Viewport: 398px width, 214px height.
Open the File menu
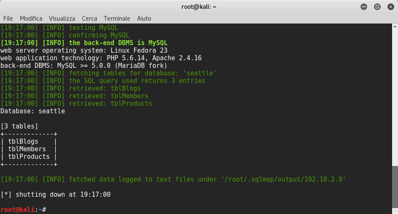[8, 19]
